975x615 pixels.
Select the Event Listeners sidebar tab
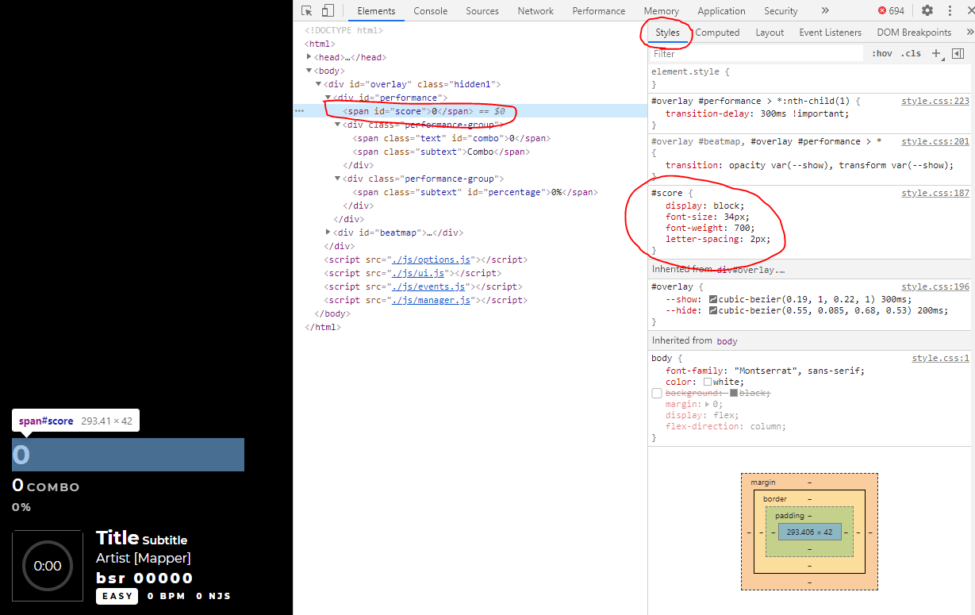pyautogui.click(x=830, y=33)
